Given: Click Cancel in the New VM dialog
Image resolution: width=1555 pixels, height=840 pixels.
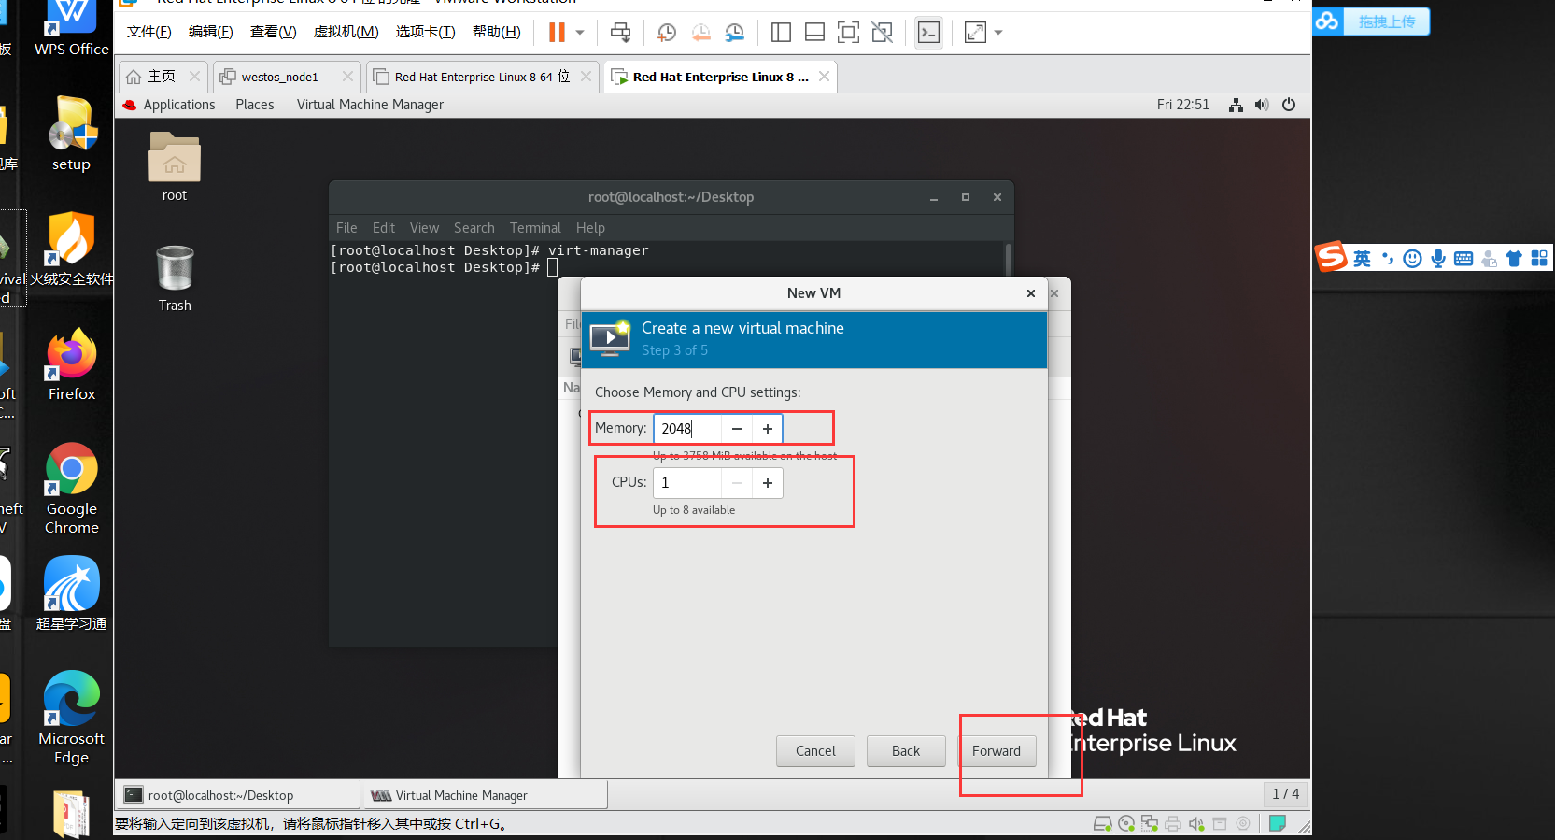Looking at the screenshot, I should 815,751.
